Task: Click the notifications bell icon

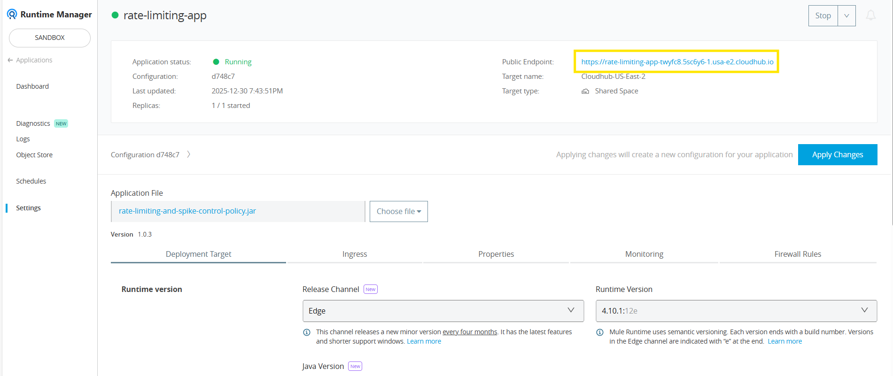Action: [x=870, y=15]
